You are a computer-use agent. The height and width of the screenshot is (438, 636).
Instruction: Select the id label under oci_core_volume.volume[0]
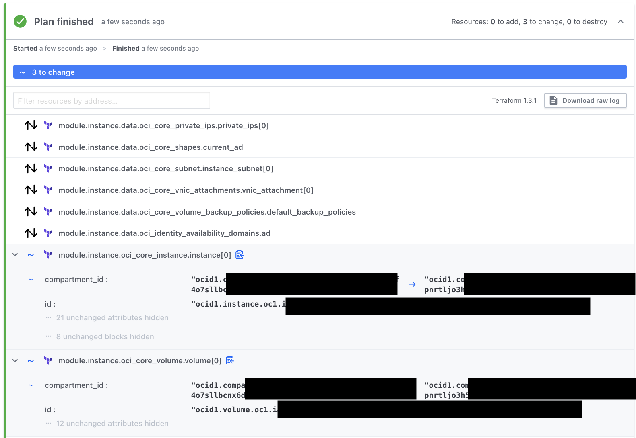50,410
